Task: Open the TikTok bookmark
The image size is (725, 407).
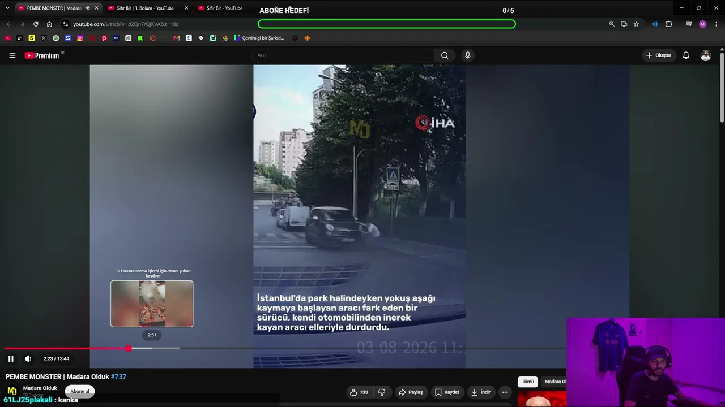Action: tap(20, 38)
